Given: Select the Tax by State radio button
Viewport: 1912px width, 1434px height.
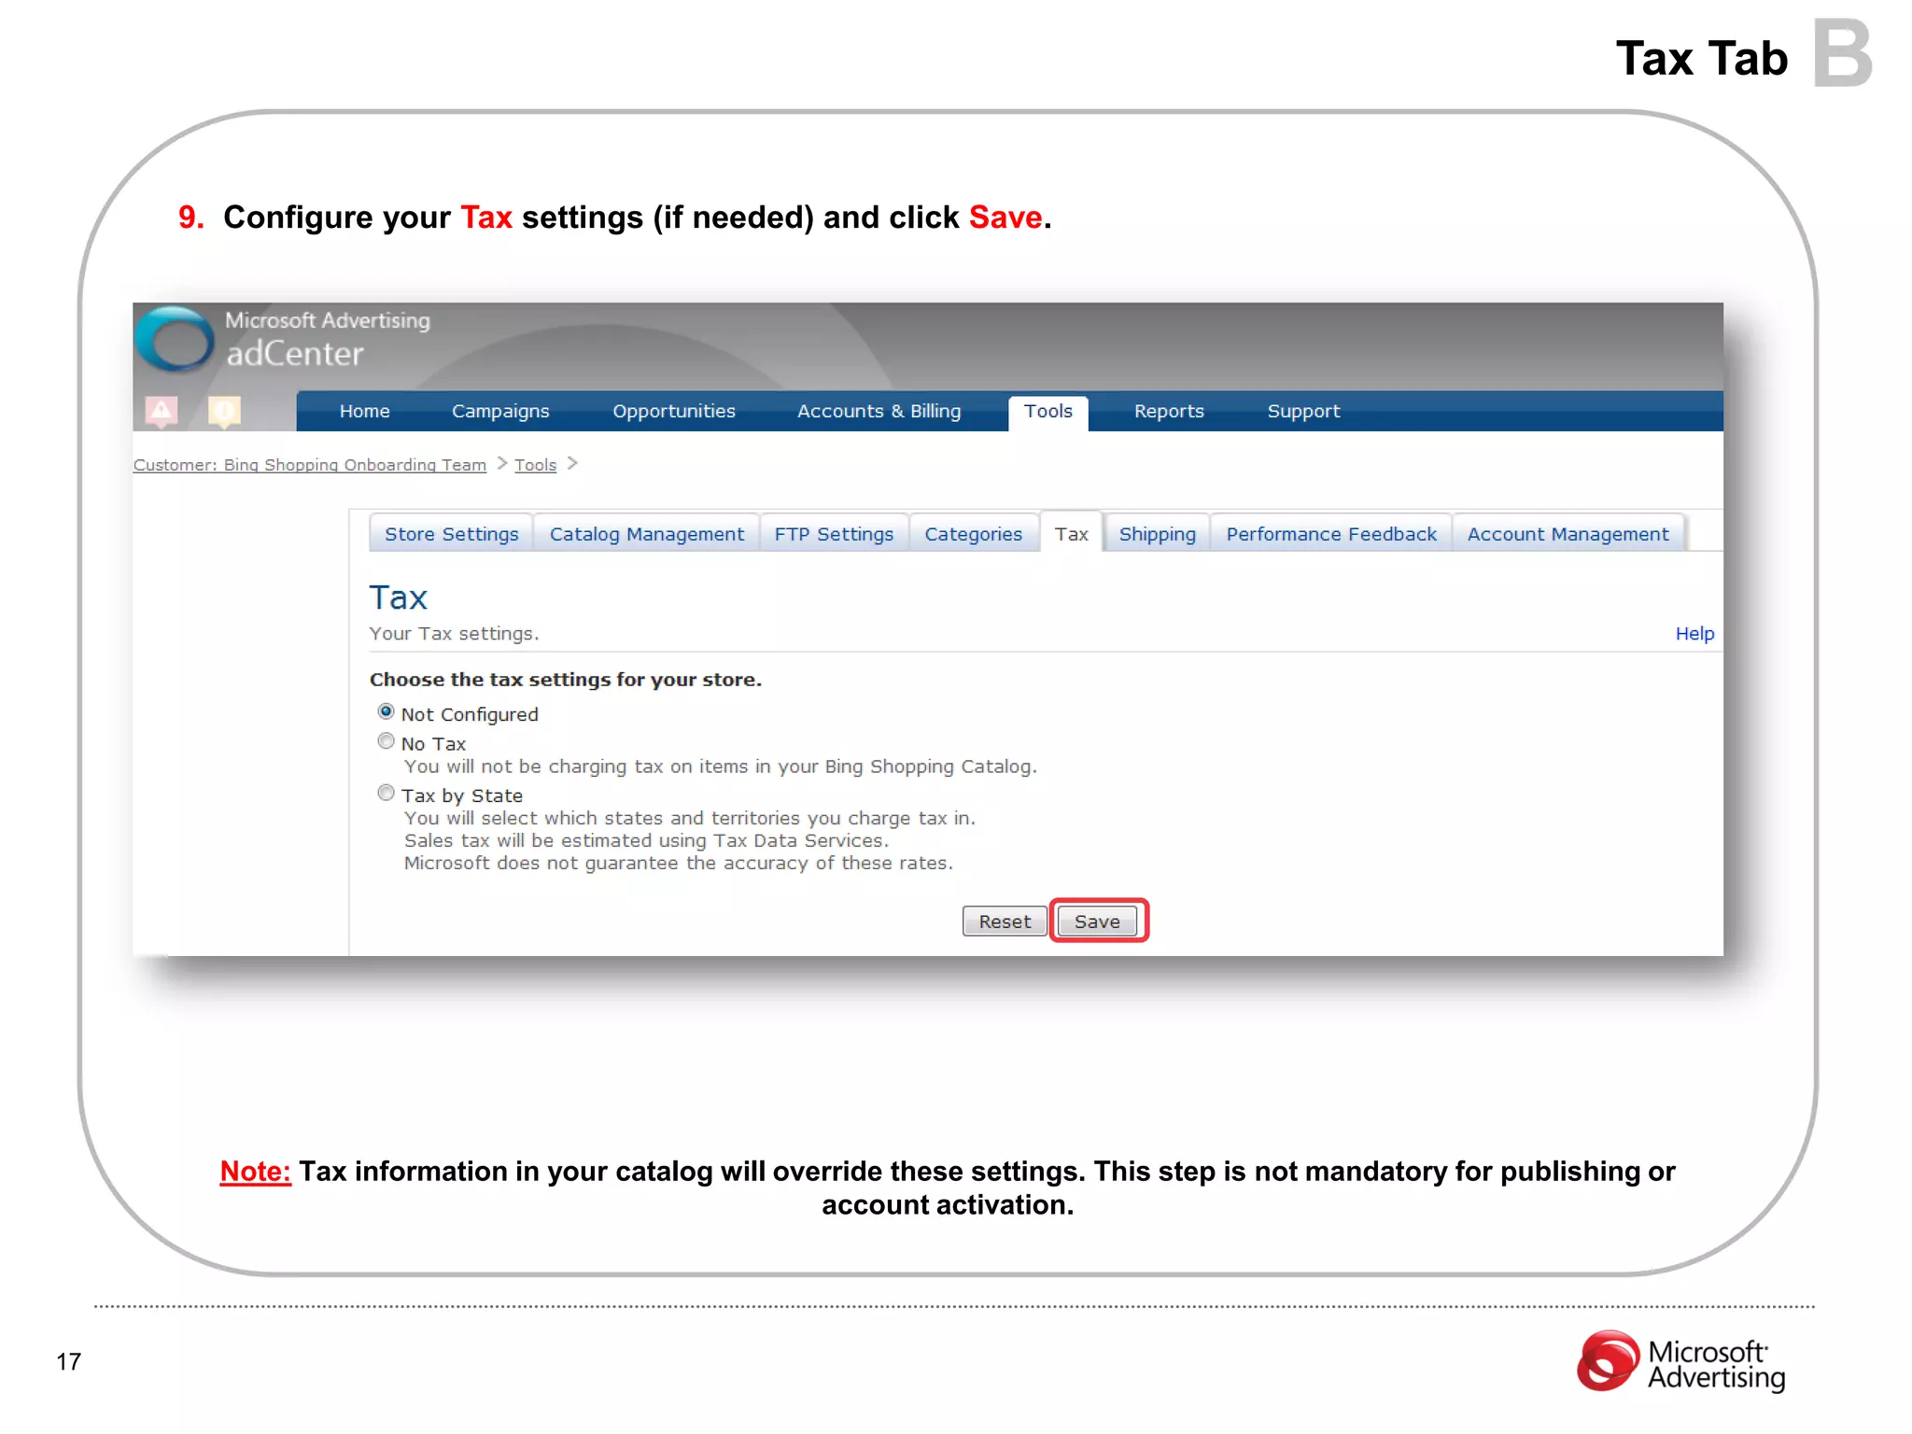Looking at the screenshot, I should tap(386, 794).
